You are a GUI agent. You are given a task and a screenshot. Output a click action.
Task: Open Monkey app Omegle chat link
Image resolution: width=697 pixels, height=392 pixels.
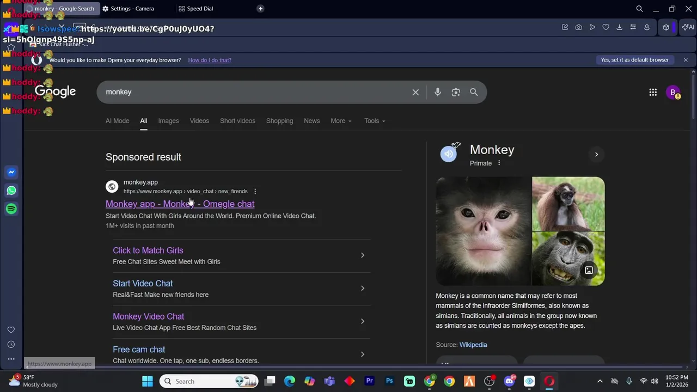pos(180,204)
